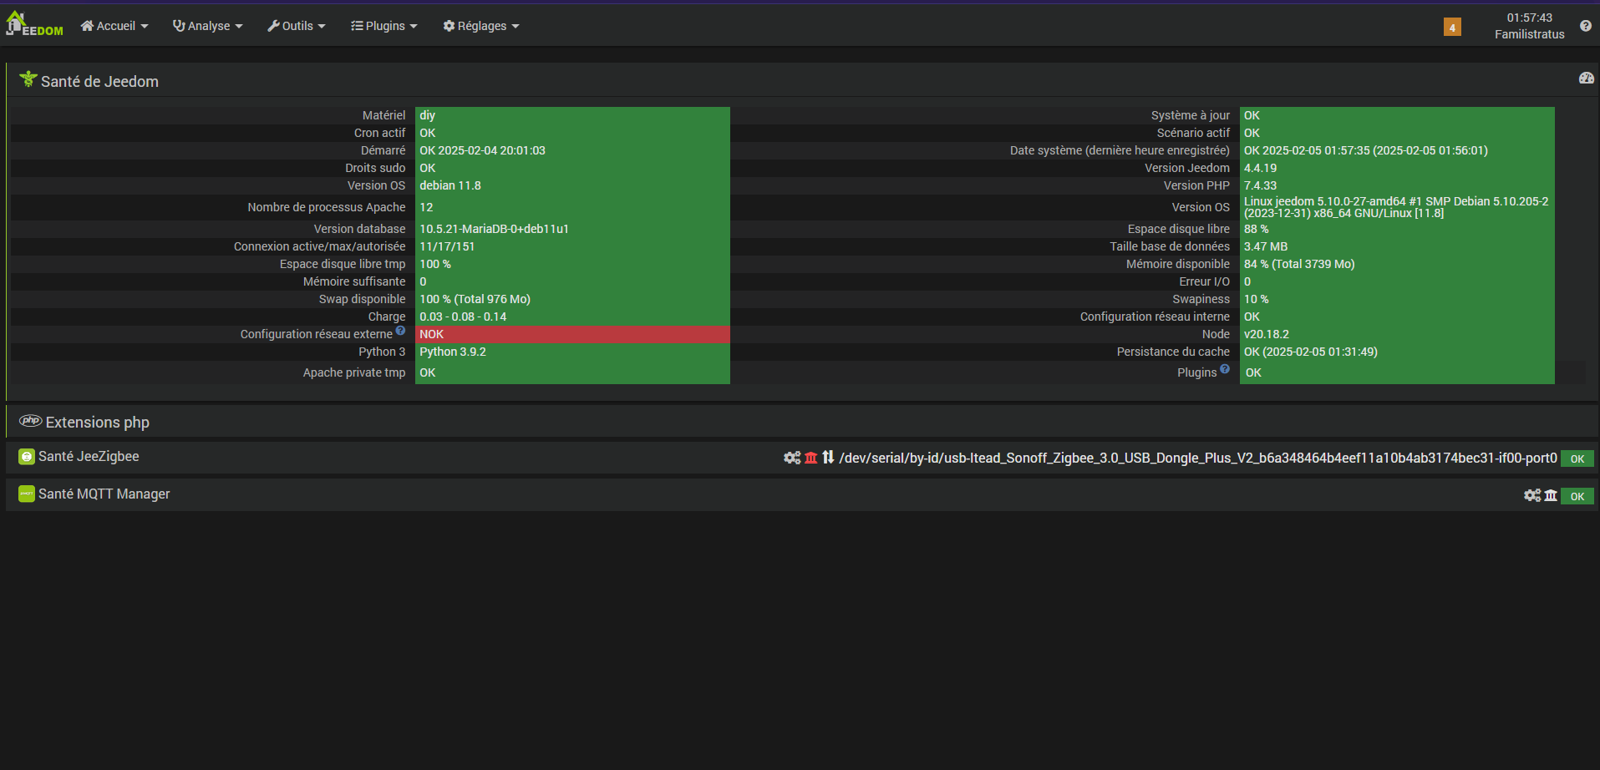Click the 'Taille base de données' label

pyautogui.click(x=1170, y=246)
